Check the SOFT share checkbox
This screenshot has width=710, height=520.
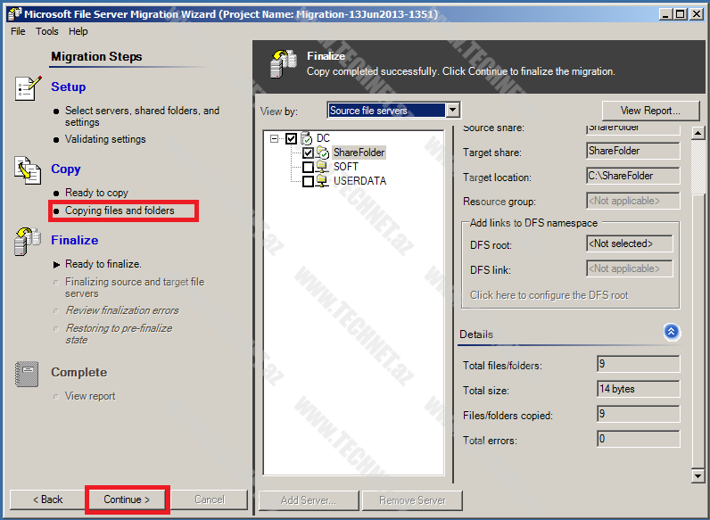point(308,167)
